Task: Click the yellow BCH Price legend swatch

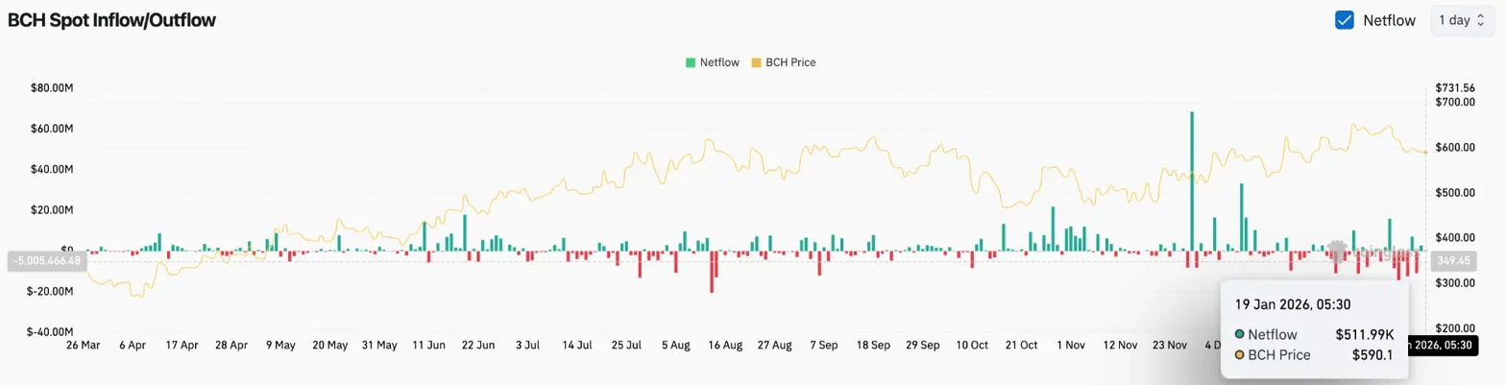Action: (x=756, y=62)
